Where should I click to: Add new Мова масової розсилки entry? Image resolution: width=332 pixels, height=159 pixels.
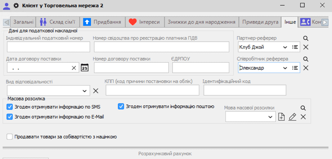pos(281,117)
